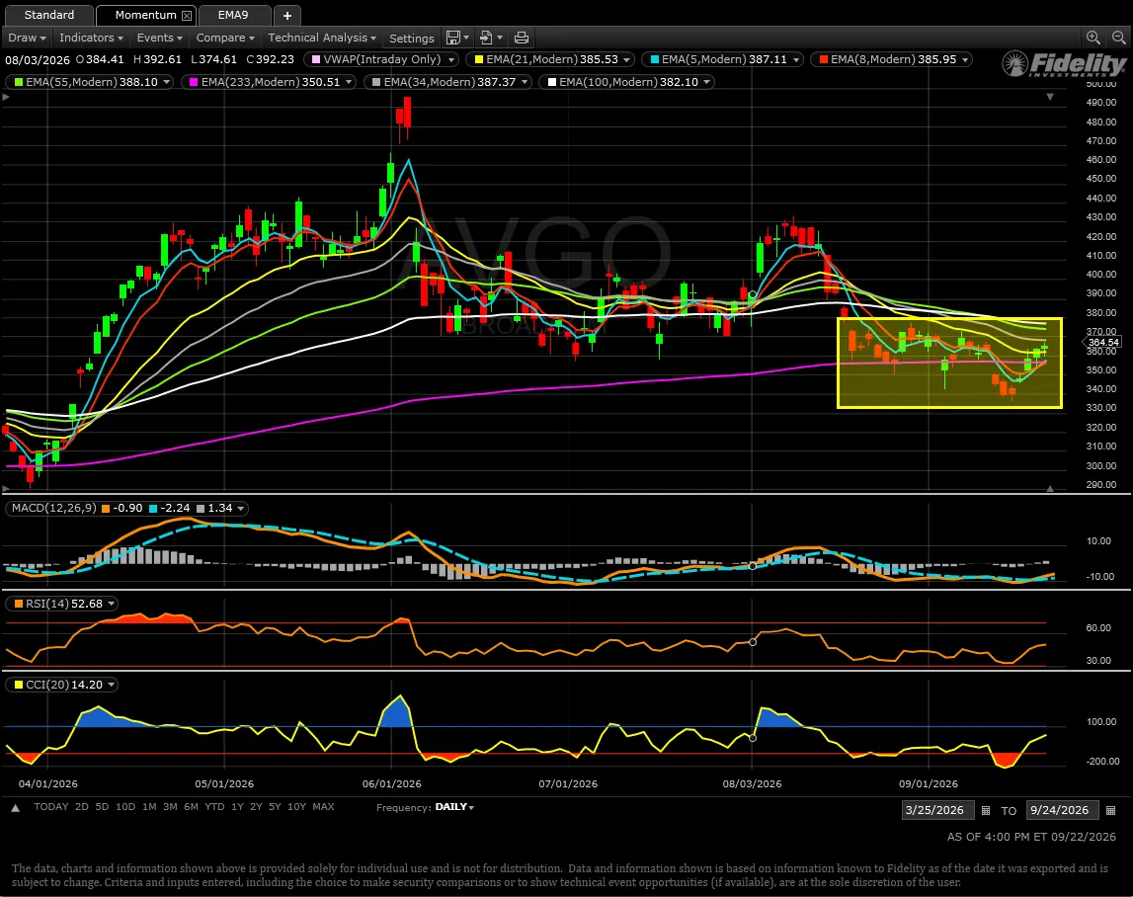Image resolution: width=1133 pixels, height=897 pixels.
Task: Click the save chart floppy disk icon
Action: [x=453, y=38]
